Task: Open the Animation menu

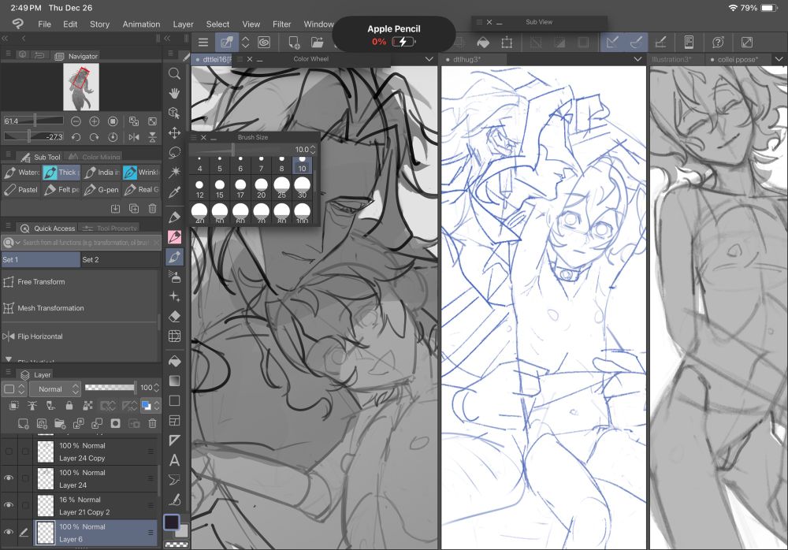Action: pyautogui.click(x=141, y=24)
